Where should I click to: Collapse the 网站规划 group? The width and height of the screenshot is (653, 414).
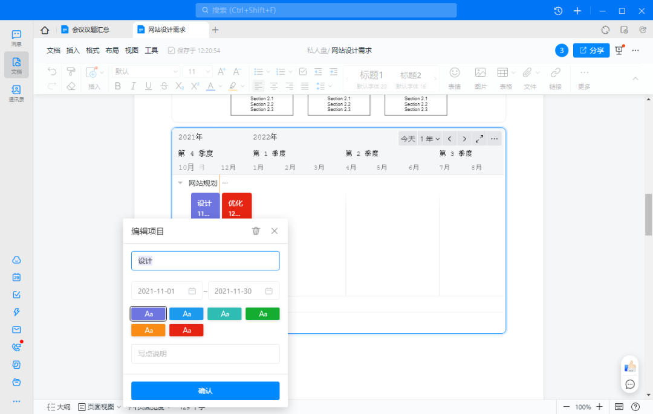[180, 183]
